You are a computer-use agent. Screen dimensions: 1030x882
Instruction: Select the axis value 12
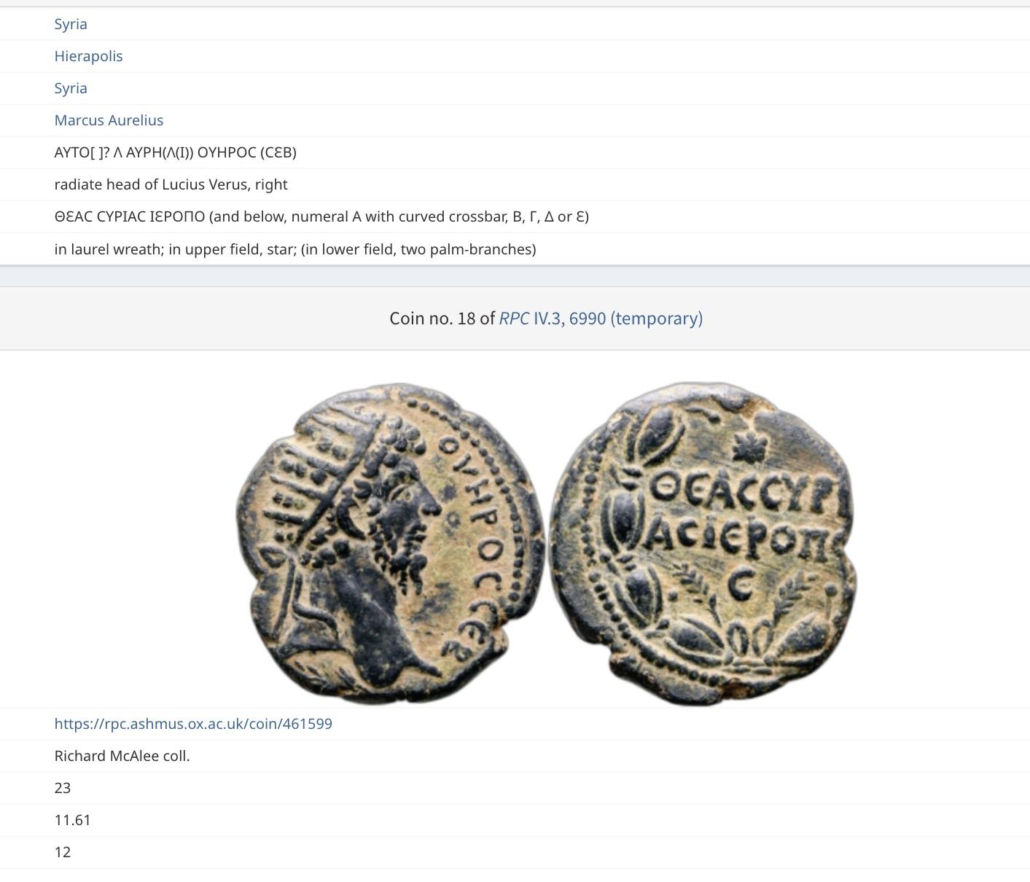tap(63, 852)
